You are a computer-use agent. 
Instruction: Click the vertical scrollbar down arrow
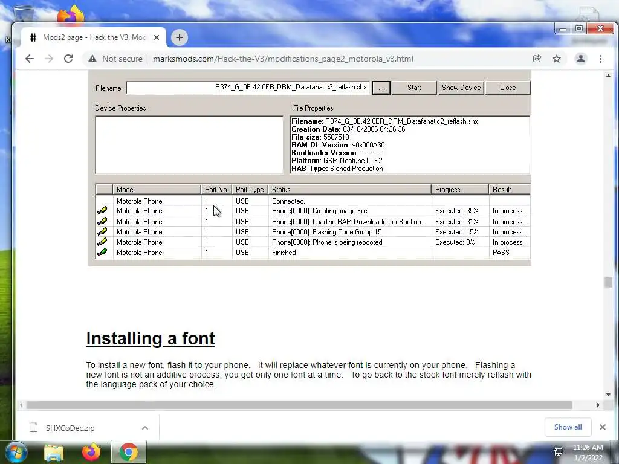(x=608, y=394)
